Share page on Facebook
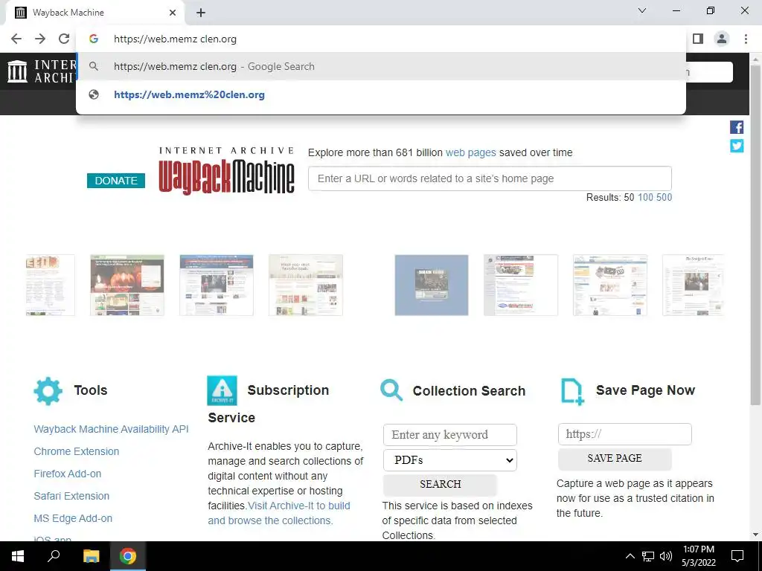Image resolution: width=762 pixels, height=571 pixels. point(737,127)
